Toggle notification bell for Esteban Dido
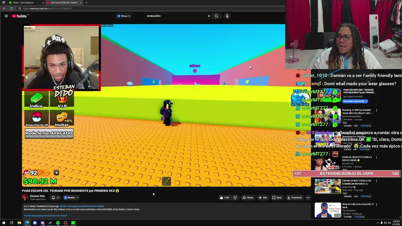 53,197
